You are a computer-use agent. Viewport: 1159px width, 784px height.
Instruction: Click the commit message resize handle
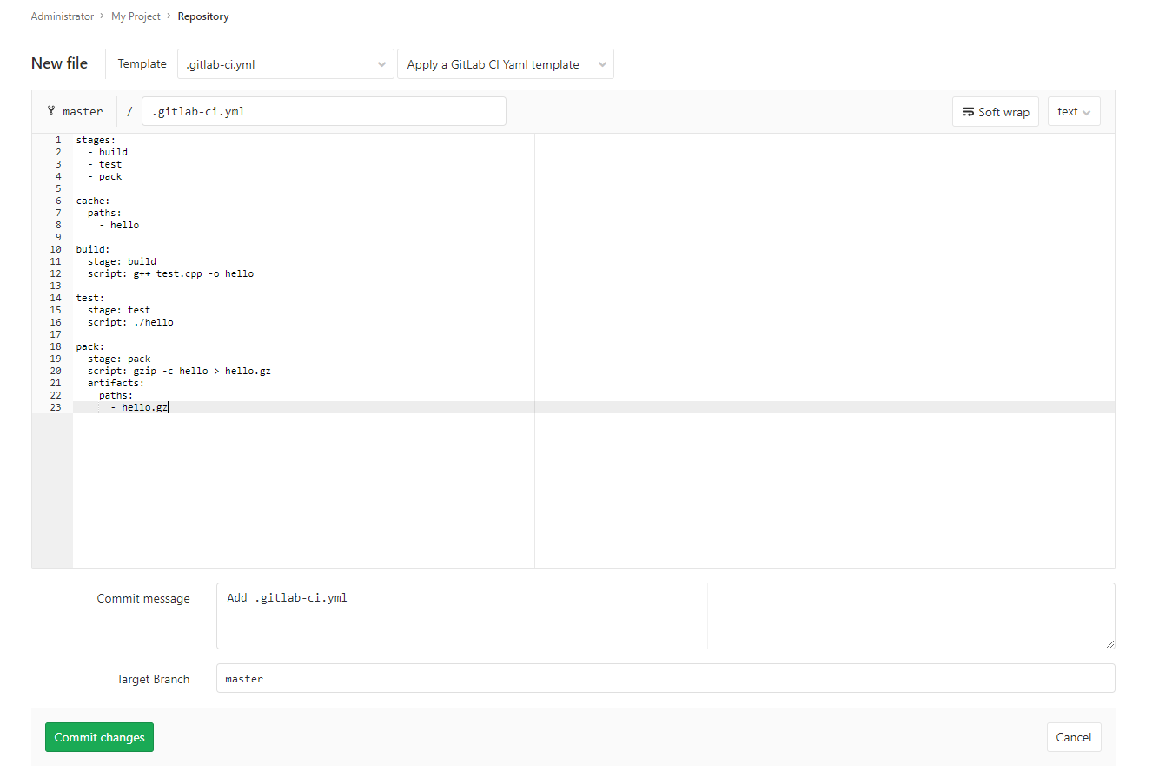[x=1109, y=643]
